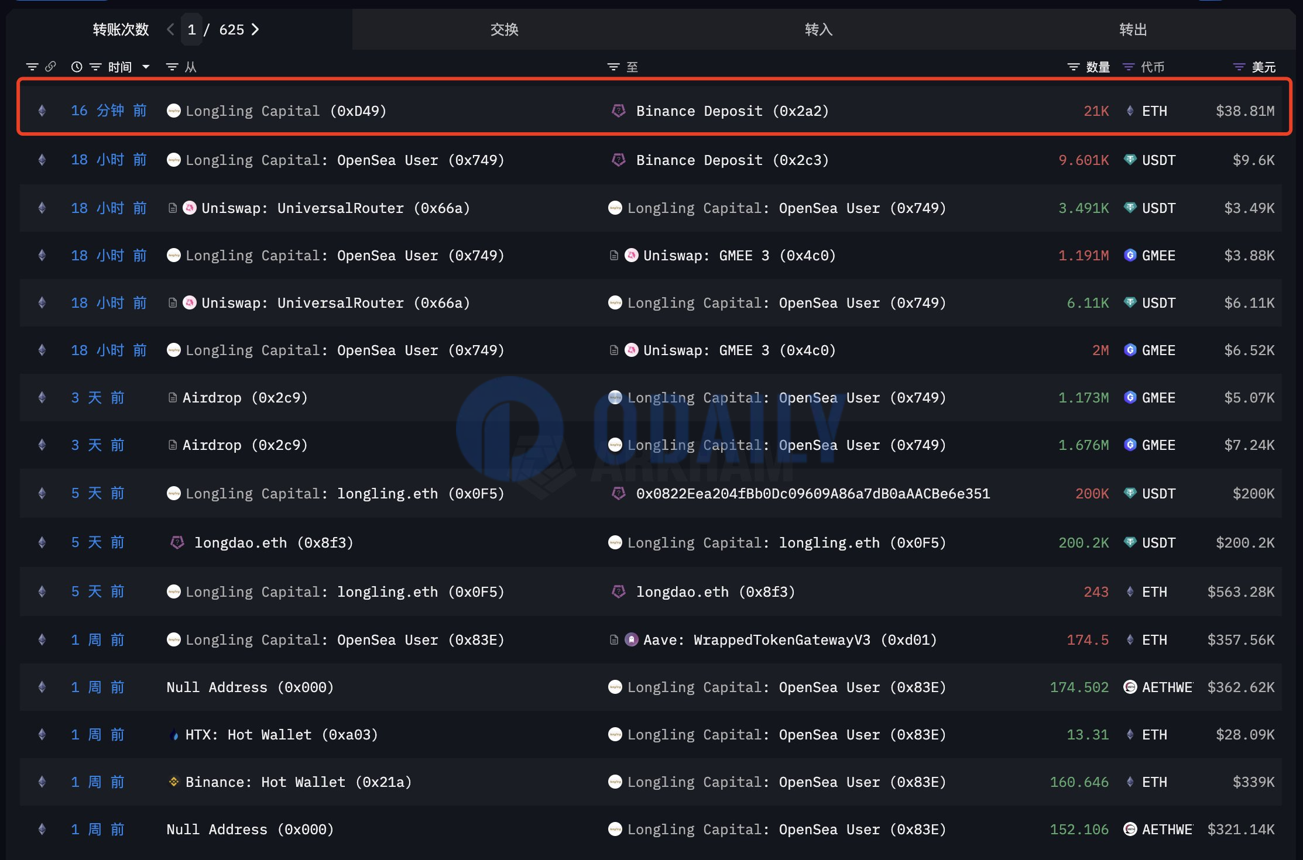Edit the page number field showing 1

click(x=191, y=30)
